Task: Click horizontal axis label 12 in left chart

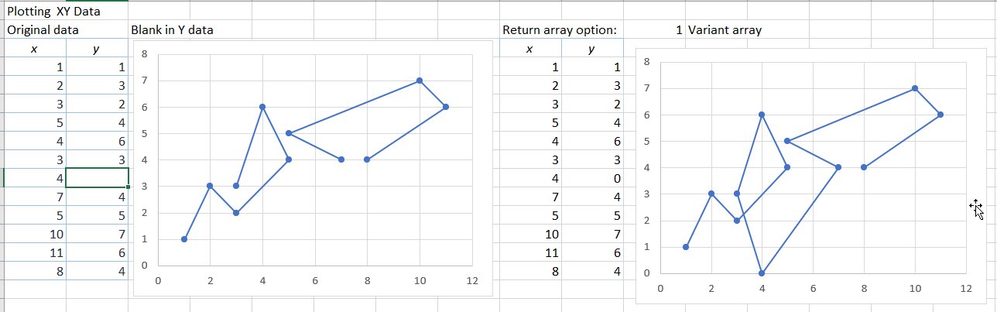Action: tap(473, 280)
